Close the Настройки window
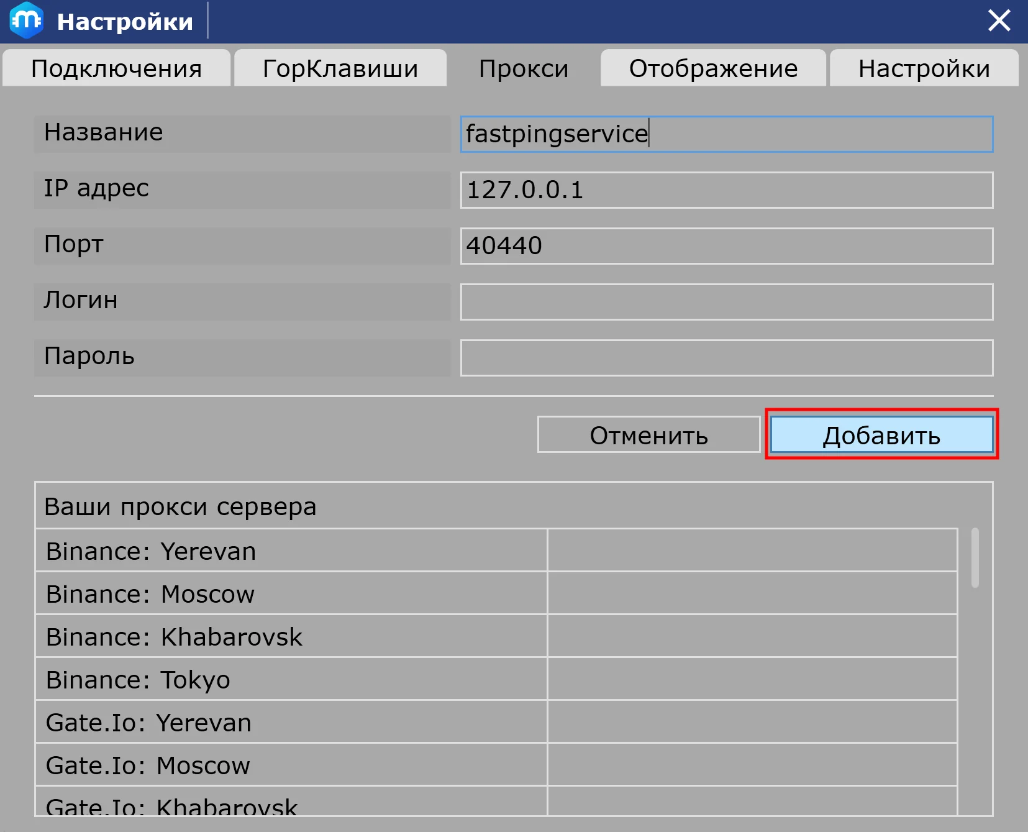 point(999,21)
